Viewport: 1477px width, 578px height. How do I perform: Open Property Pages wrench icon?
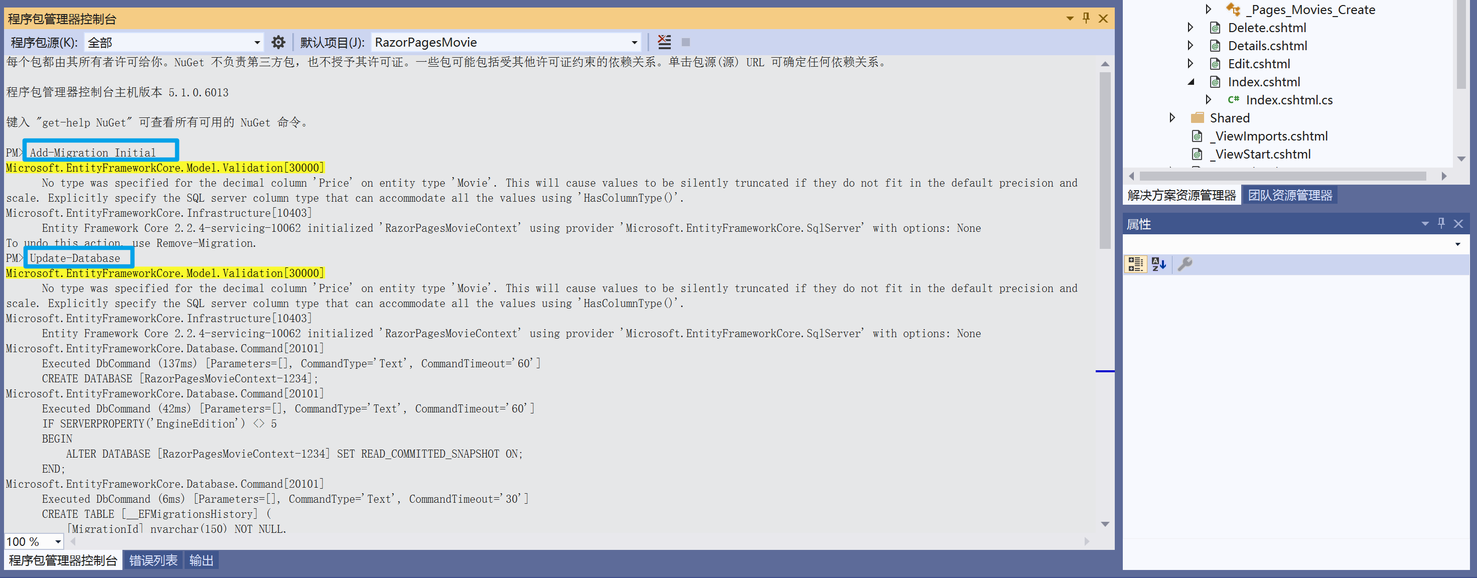(x=1185, y=264)
